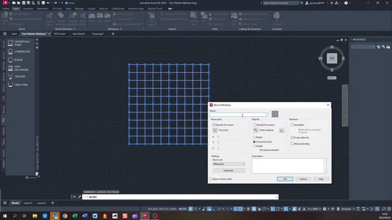Viewport: 392px width, 220px height.
Task: Enable Open in block editor checkbox
Action: coord(211,179)
